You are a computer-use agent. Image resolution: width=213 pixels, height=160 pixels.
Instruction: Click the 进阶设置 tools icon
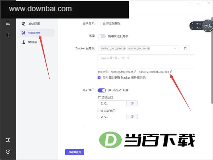(x=24, y=33)
